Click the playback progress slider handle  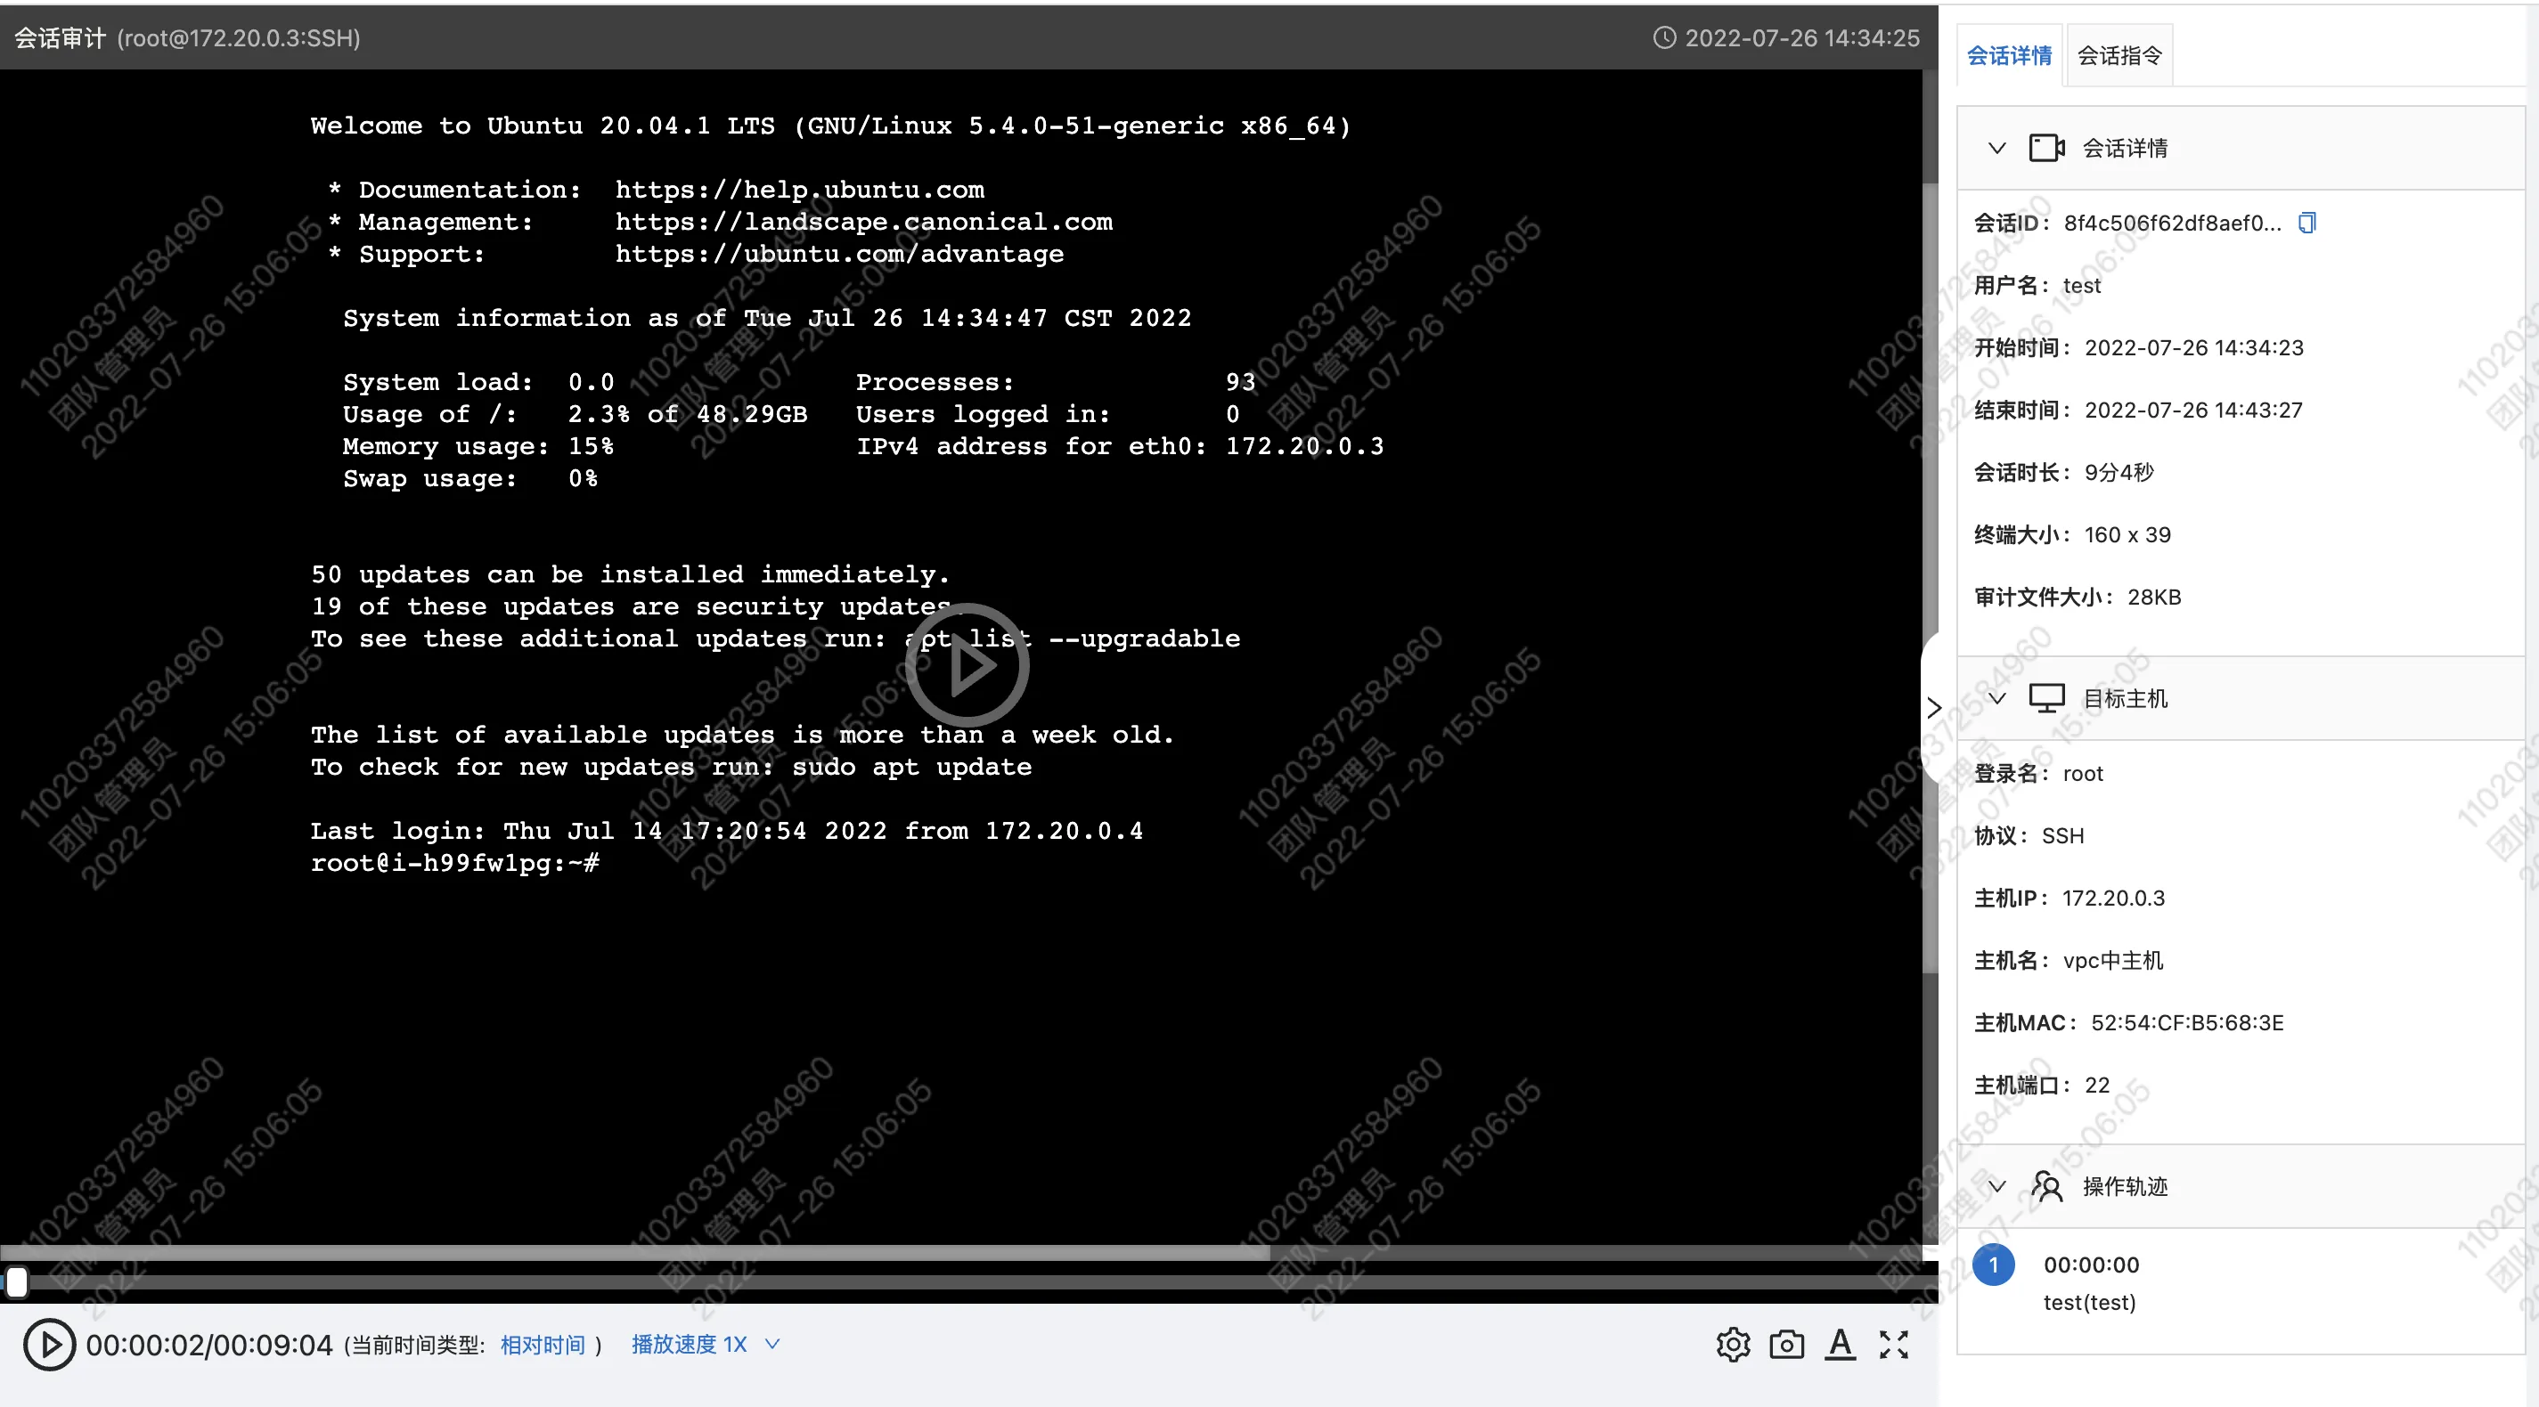(x=17, y=1283)
